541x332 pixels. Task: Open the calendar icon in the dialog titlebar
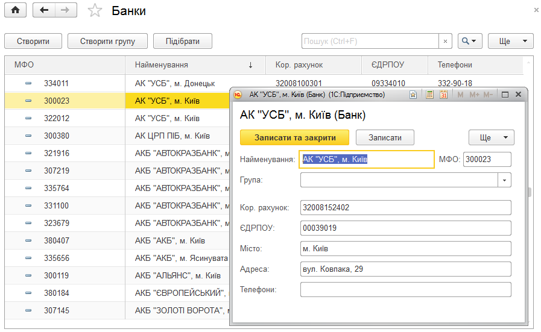[444, 95]
